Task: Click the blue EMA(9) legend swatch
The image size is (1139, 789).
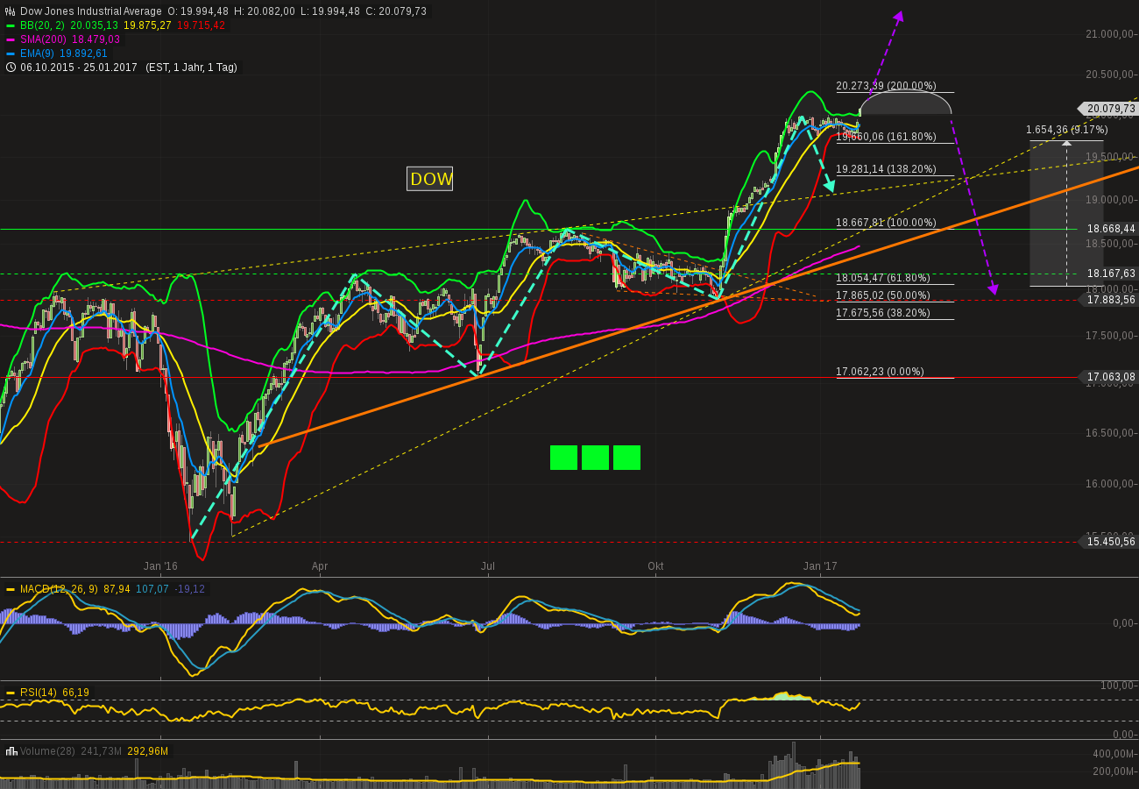Action: 11,53
